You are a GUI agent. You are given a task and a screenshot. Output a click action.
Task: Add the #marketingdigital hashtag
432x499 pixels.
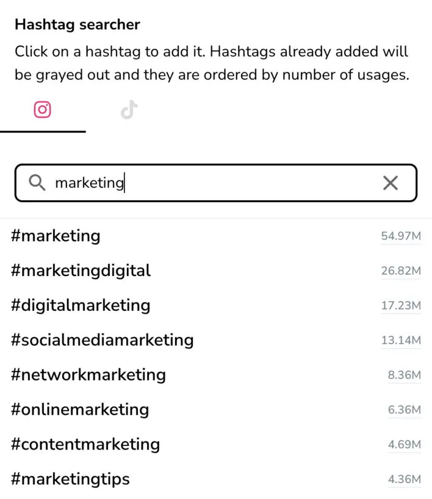pos(81,271)
